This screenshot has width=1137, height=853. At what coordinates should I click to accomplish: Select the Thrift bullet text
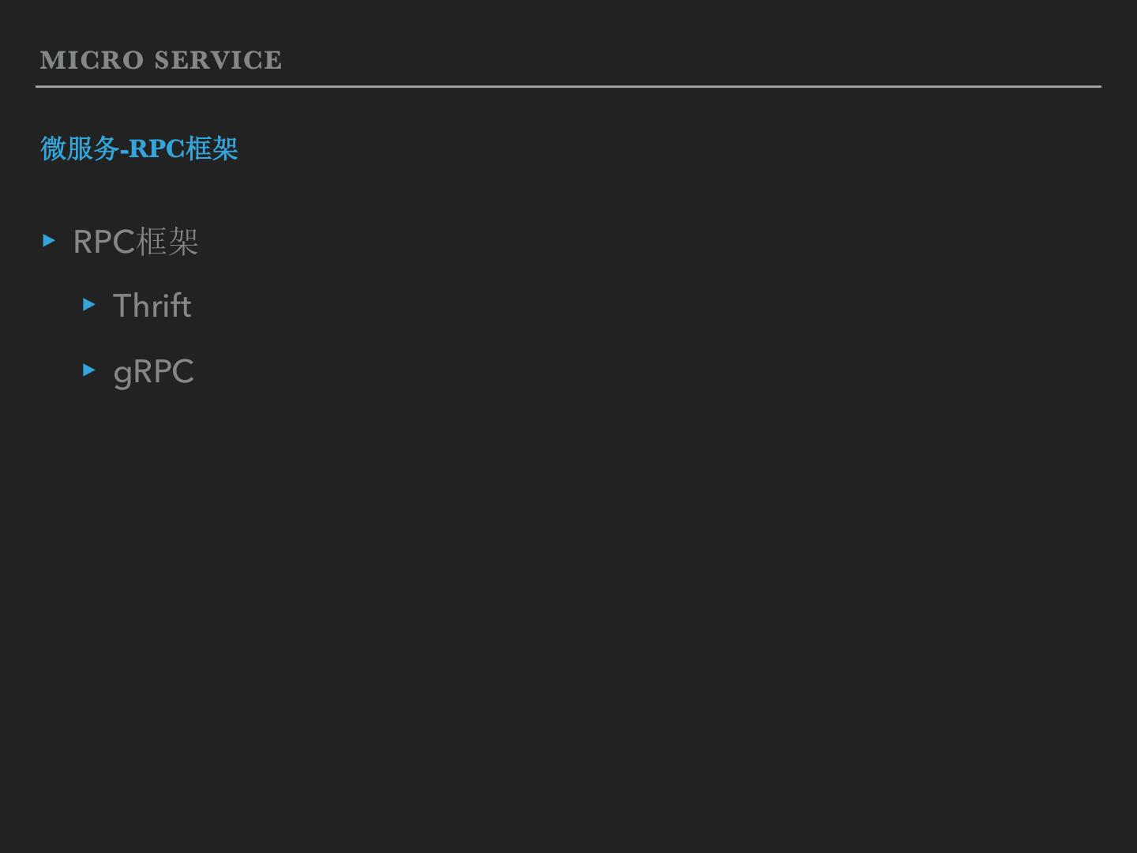(x=152, y=306)
